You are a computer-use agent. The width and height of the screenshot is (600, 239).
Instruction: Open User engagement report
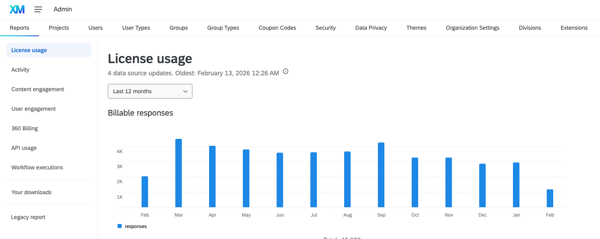pos(33,109)
